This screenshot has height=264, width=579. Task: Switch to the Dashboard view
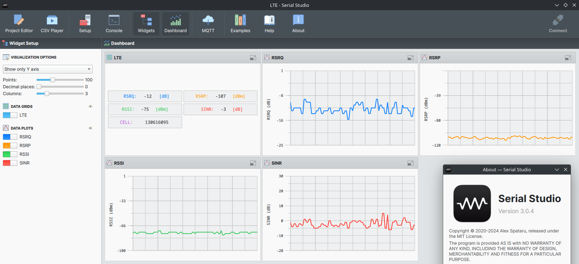point(176,24)
